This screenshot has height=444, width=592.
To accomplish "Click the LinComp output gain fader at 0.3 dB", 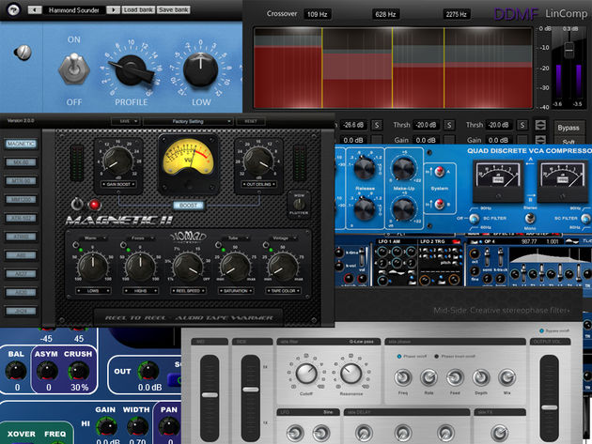I will click(569, 48).
